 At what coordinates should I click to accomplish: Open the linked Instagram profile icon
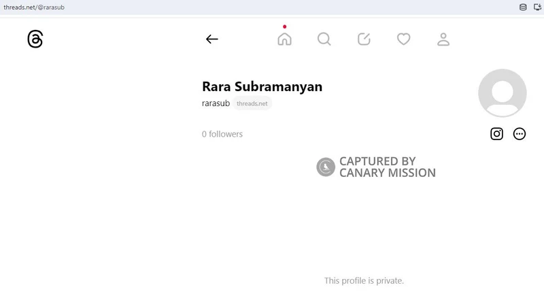tap(496, 134)
